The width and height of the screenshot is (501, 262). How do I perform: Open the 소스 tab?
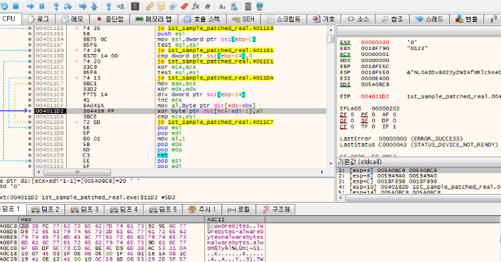click(x=358, y=19)
